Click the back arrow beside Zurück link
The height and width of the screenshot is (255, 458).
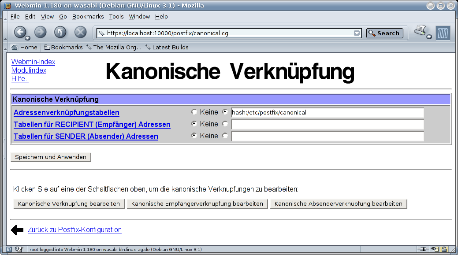(17, 230)
